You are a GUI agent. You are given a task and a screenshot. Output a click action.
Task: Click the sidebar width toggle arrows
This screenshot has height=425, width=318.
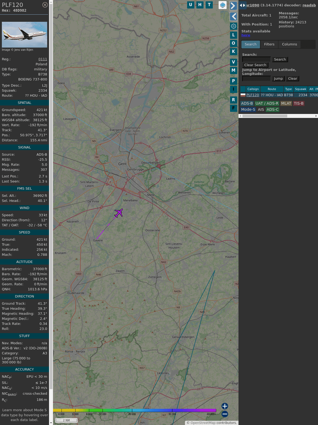pos(242,5)
